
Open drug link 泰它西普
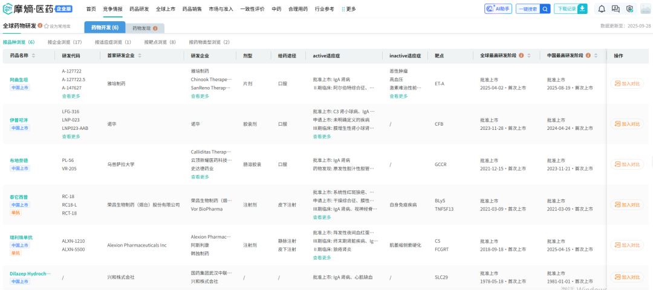point(19,197)
